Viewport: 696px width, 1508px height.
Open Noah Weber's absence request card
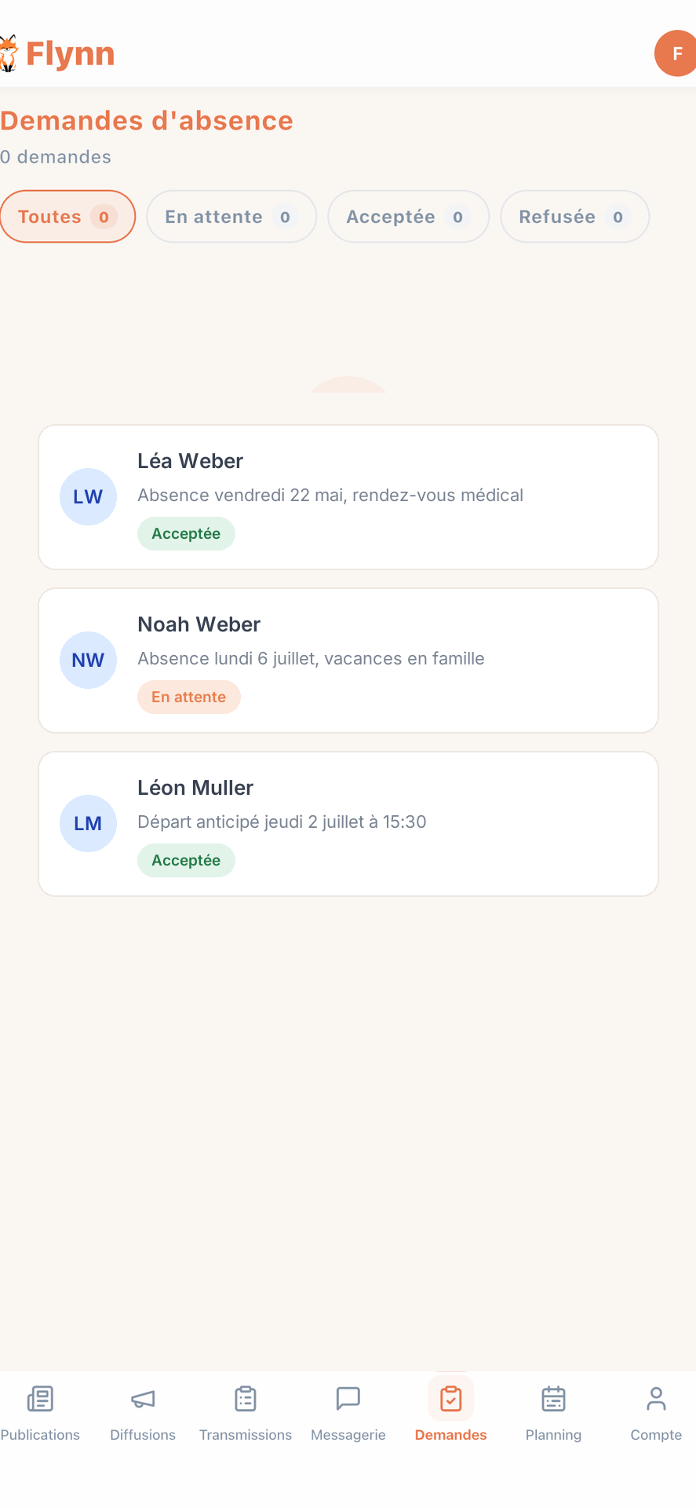[348, 661]
